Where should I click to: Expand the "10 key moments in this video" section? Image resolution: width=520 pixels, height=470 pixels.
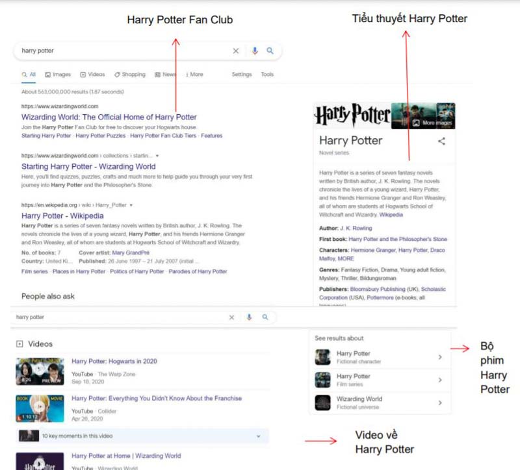[x=259, y=436]
